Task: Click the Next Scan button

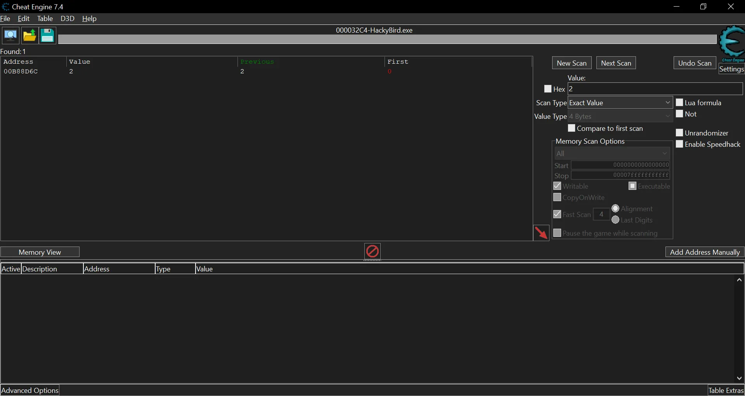Action: tap(616, 63)
